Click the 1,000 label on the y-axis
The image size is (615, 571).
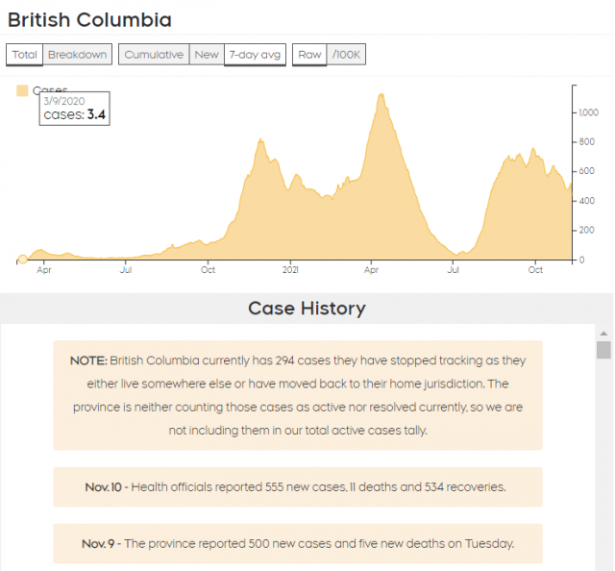587,112
